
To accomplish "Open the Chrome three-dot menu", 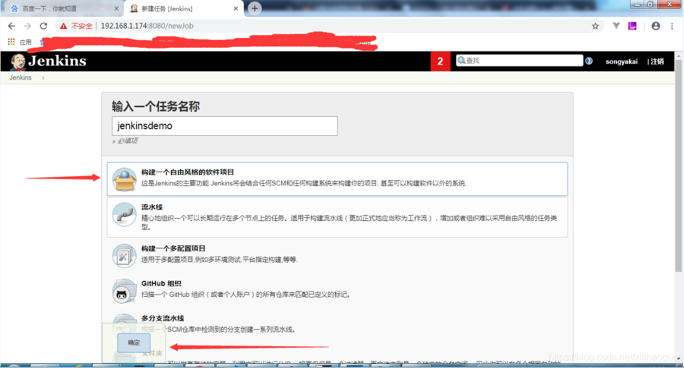I will (672, 26).
